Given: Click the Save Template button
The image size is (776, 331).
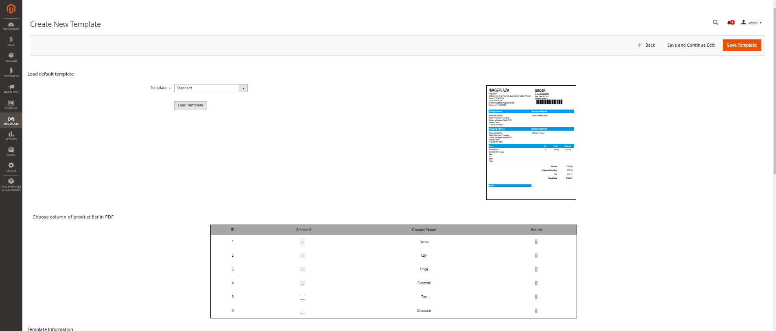Looking at the screenshot, I should [741, 45].
